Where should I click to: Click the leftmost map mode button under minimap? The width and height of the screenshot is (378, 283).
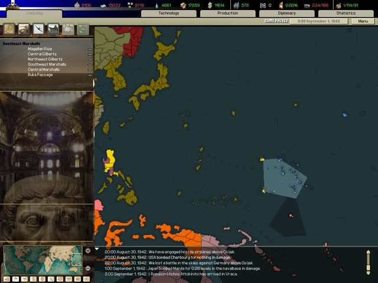[x=7, y=278]
